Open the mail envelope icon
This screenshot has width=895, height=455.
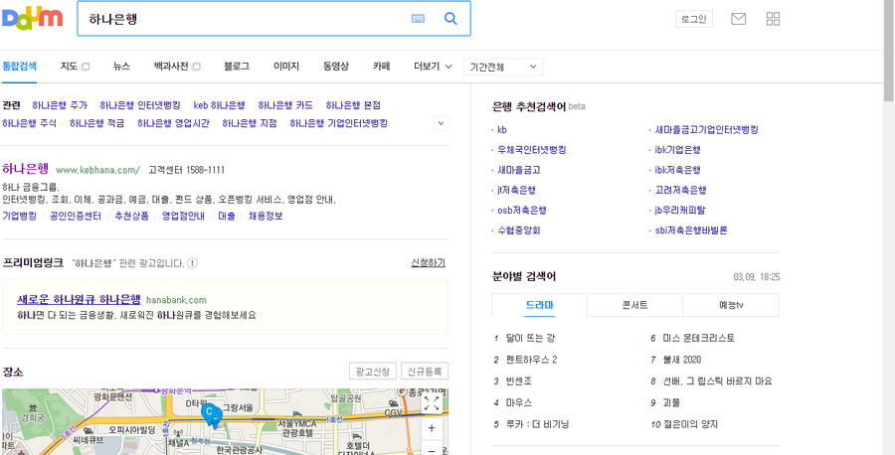tap(738, 19)
